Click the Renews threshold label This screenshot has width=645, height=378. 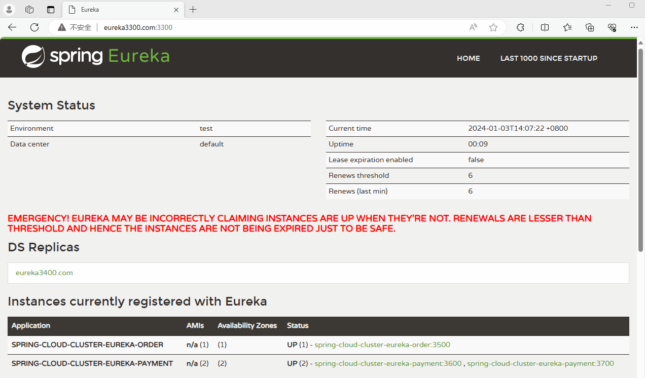point(359,175)
